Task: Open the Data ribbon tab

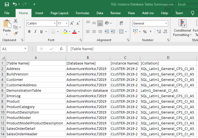Action: 100,13
